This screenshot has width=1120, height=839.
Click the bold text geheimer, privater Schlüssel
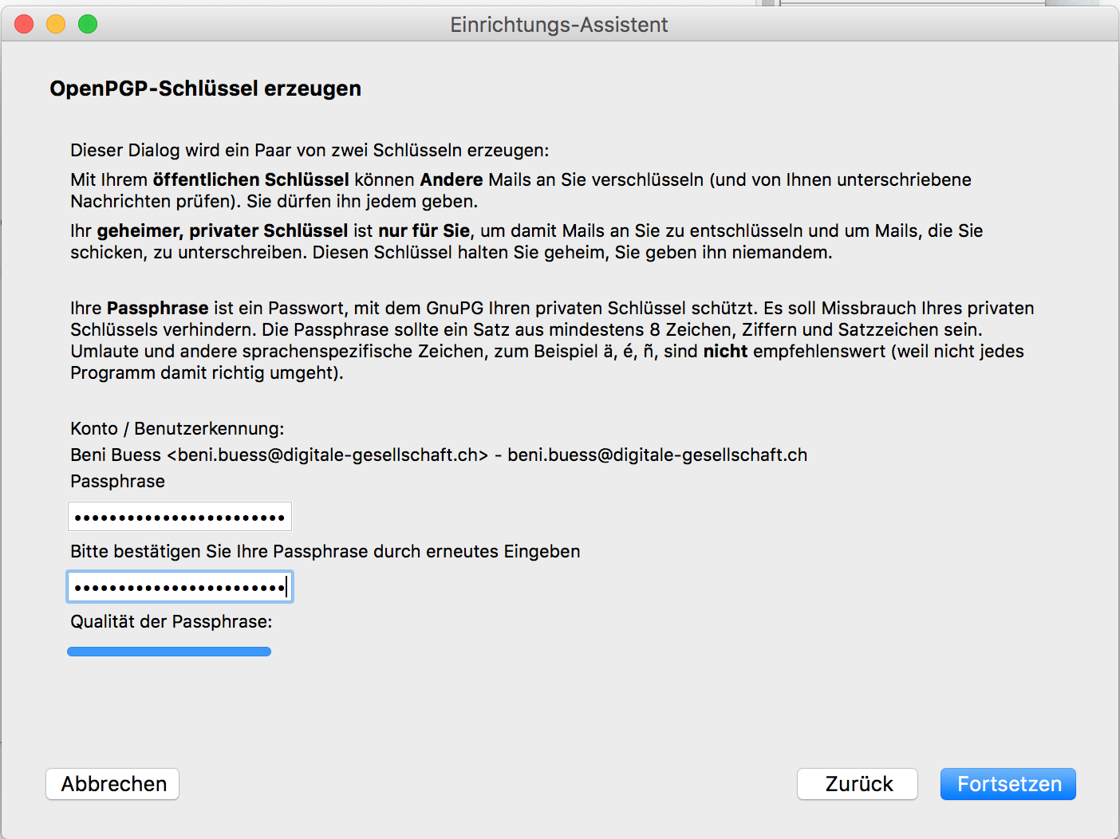pos(223,230)
